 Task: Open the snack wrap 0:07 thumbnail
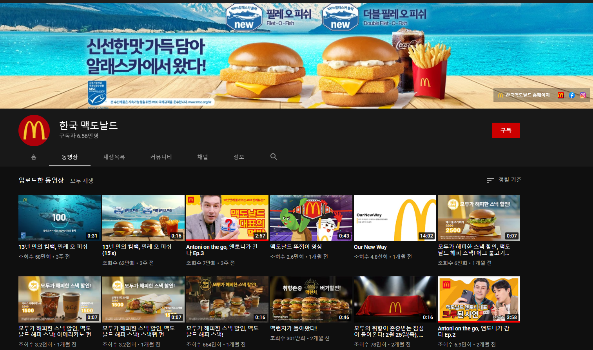(143, 299)
